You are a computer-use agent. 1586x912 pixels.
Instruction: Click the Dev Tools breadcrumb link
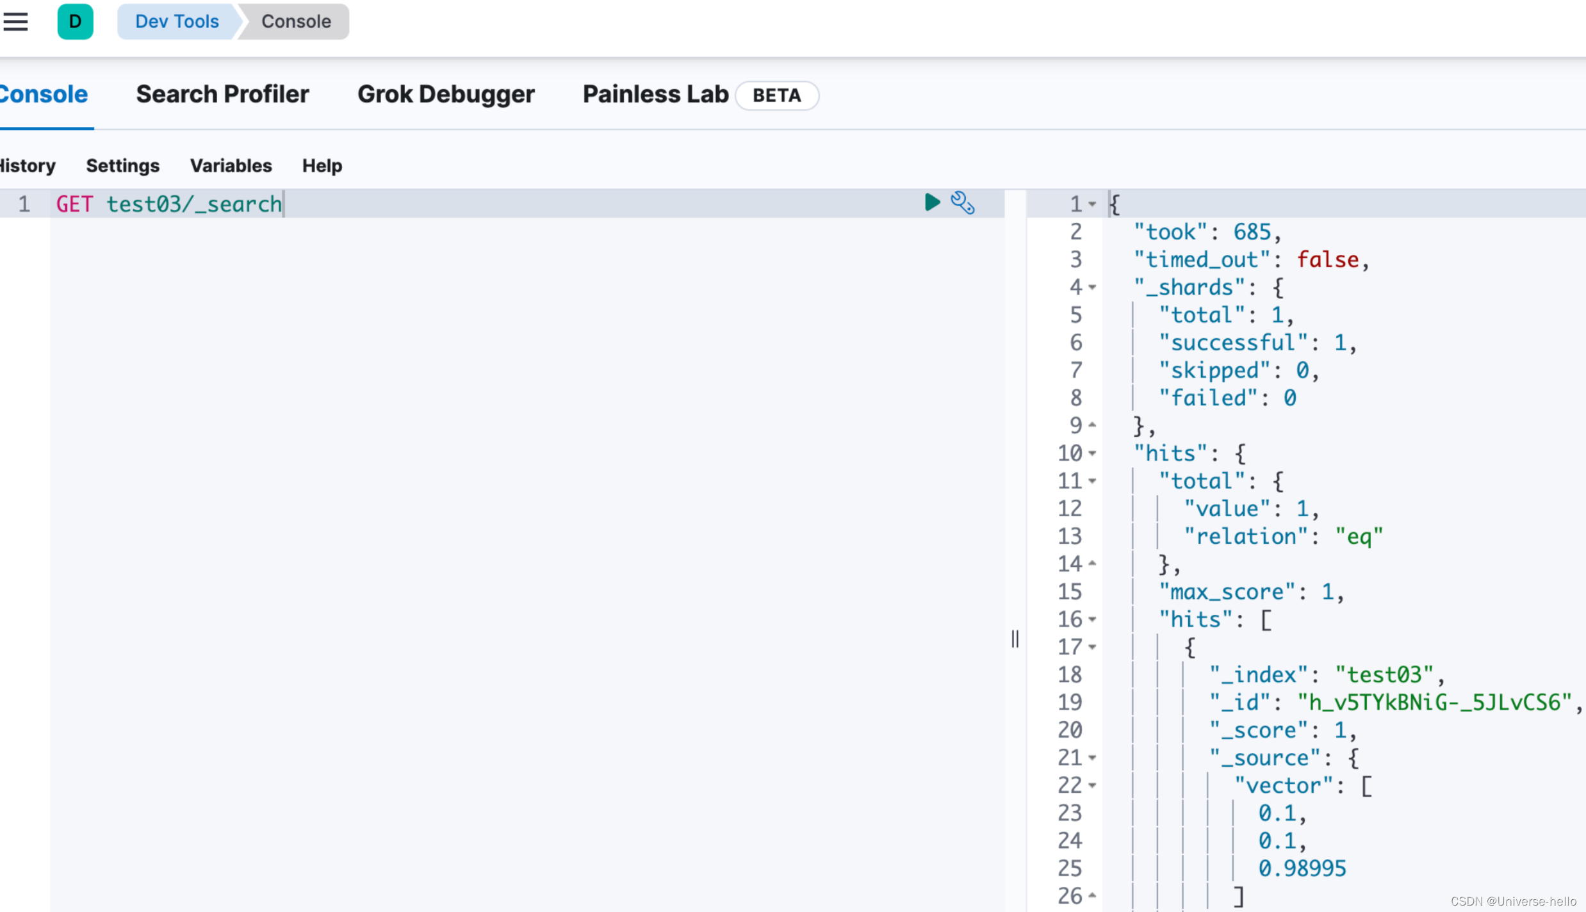[x=177, y=21]
